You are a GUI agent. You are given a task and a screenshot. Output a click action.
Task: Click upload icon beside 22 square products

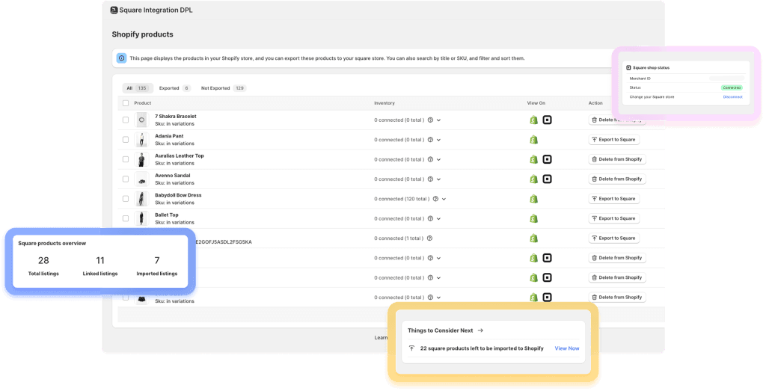[x=412, y=348]
